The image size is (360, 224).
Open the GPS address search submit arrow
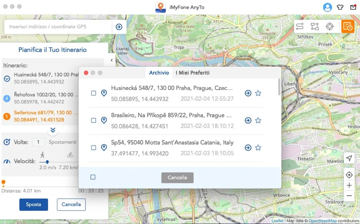pos(119,27)
